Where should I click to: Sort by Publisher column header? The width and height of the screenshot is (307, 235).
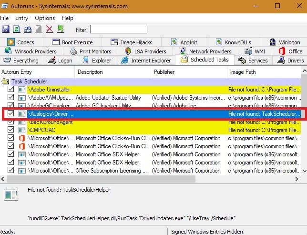pos(189,72)
